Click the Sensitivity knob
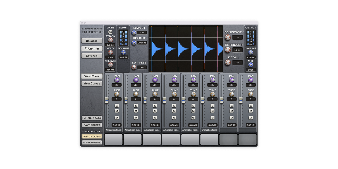 point(228,37)
